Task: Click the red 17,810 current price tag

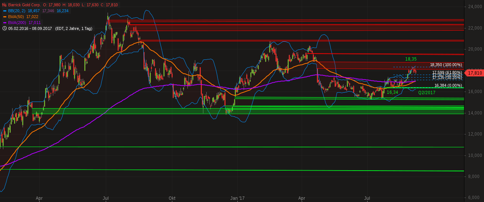Action: [x=474, y=73]
